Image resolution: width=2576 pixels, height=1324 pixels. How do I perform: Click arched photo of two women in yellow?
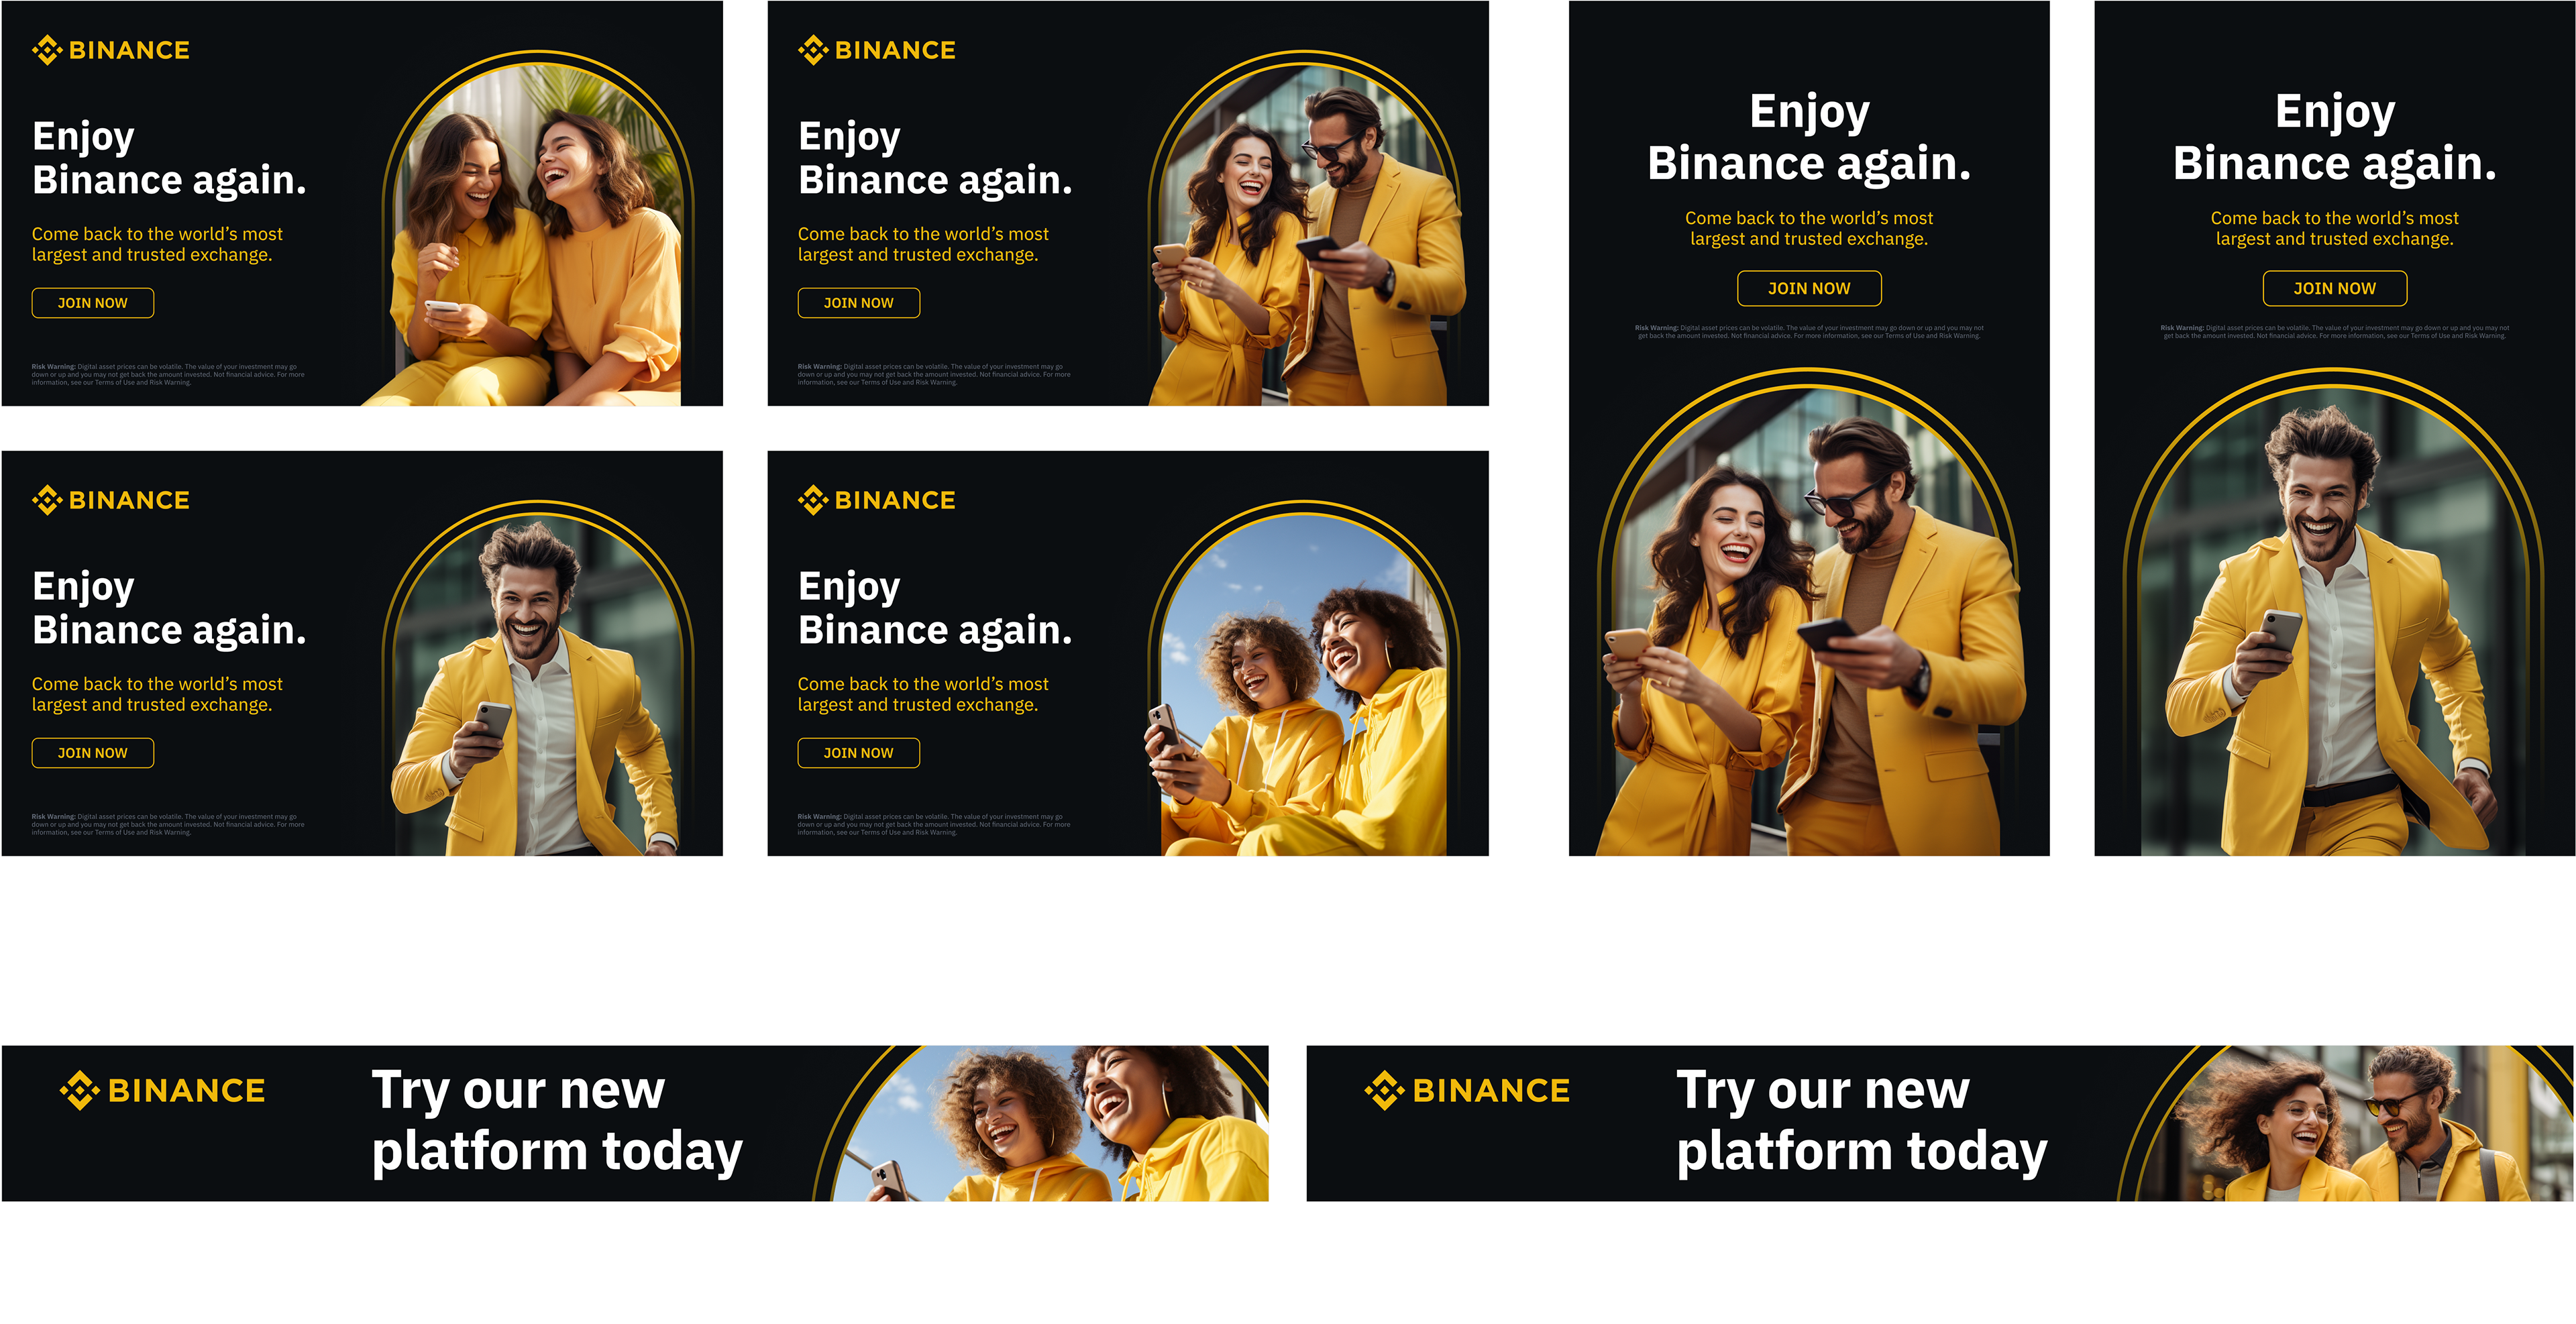[538, 230]
